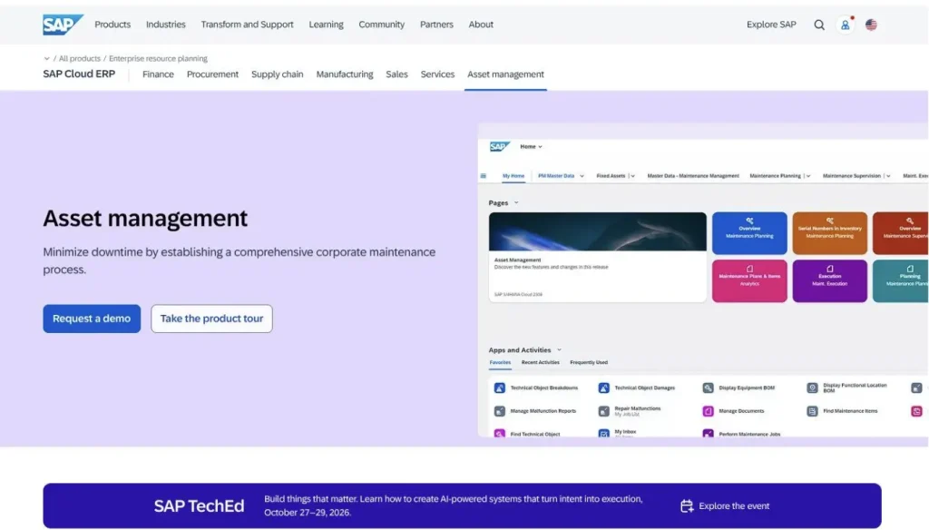Click the pink Maintenance Plans & Items tile
The image size is (929, 530).
[749, 281]
